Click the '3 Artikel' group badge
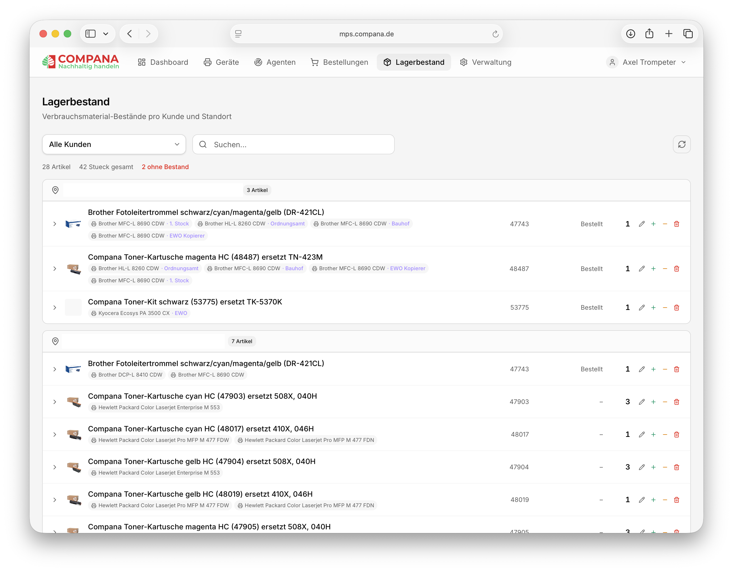 click(257, 190)
